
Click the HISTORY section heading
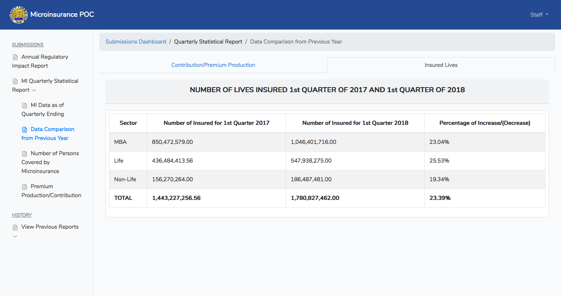point(22,215)
